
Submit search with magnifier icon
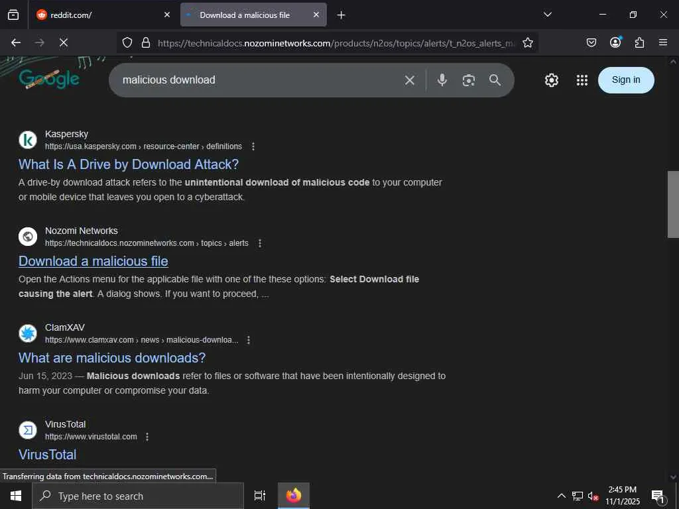tap(495, 80)
